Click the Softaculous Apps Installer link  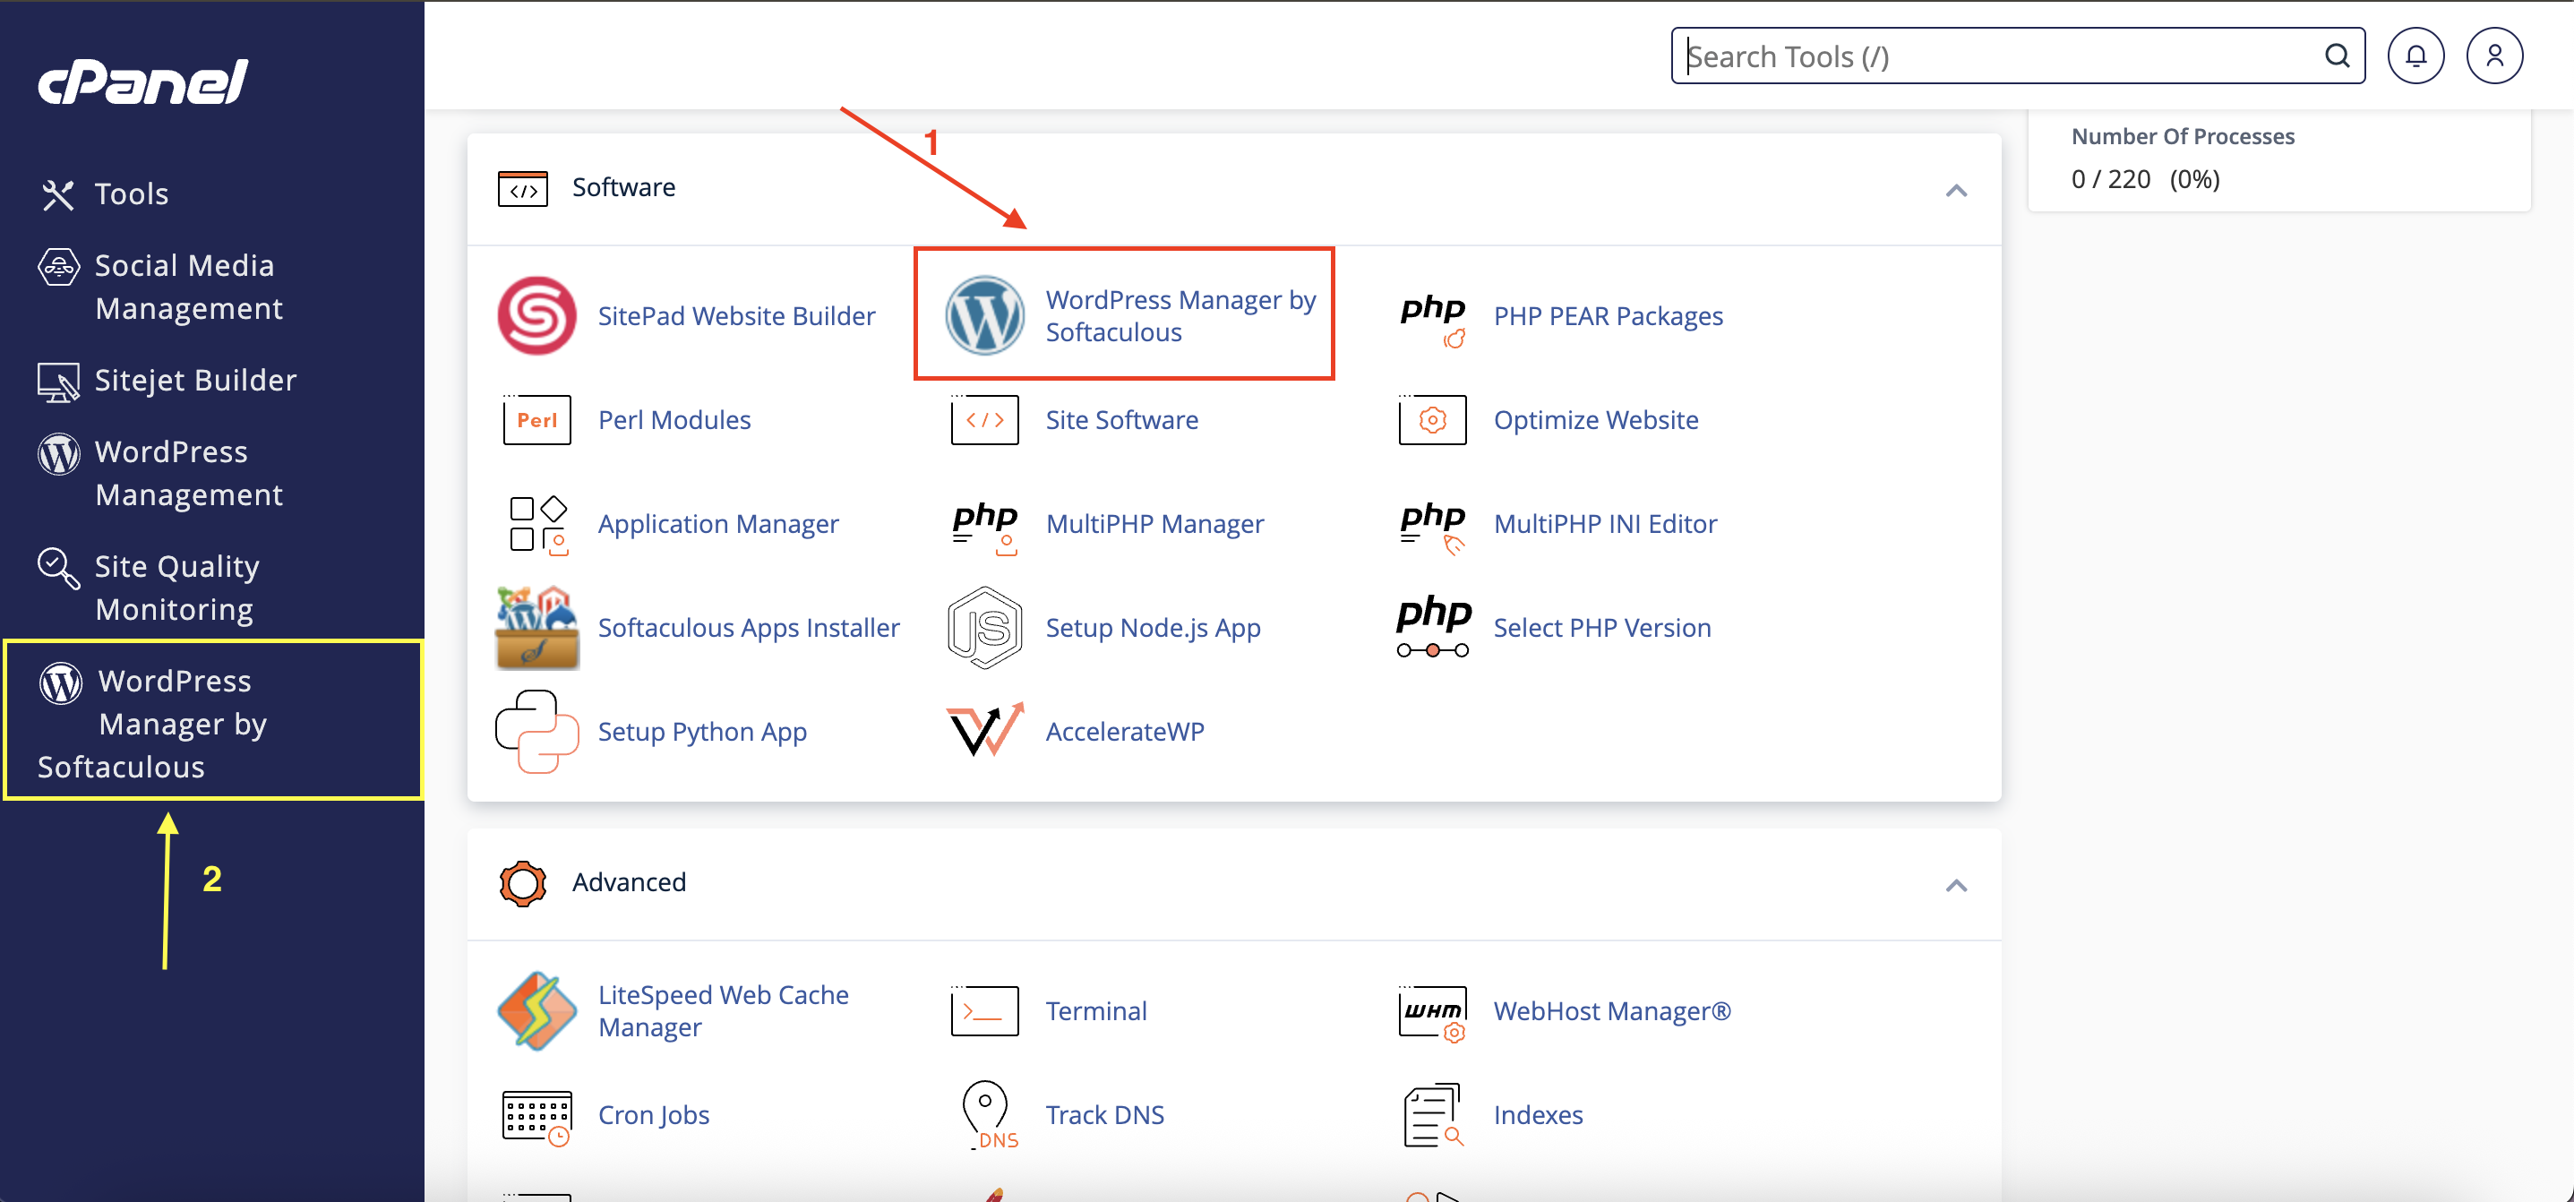749,628
